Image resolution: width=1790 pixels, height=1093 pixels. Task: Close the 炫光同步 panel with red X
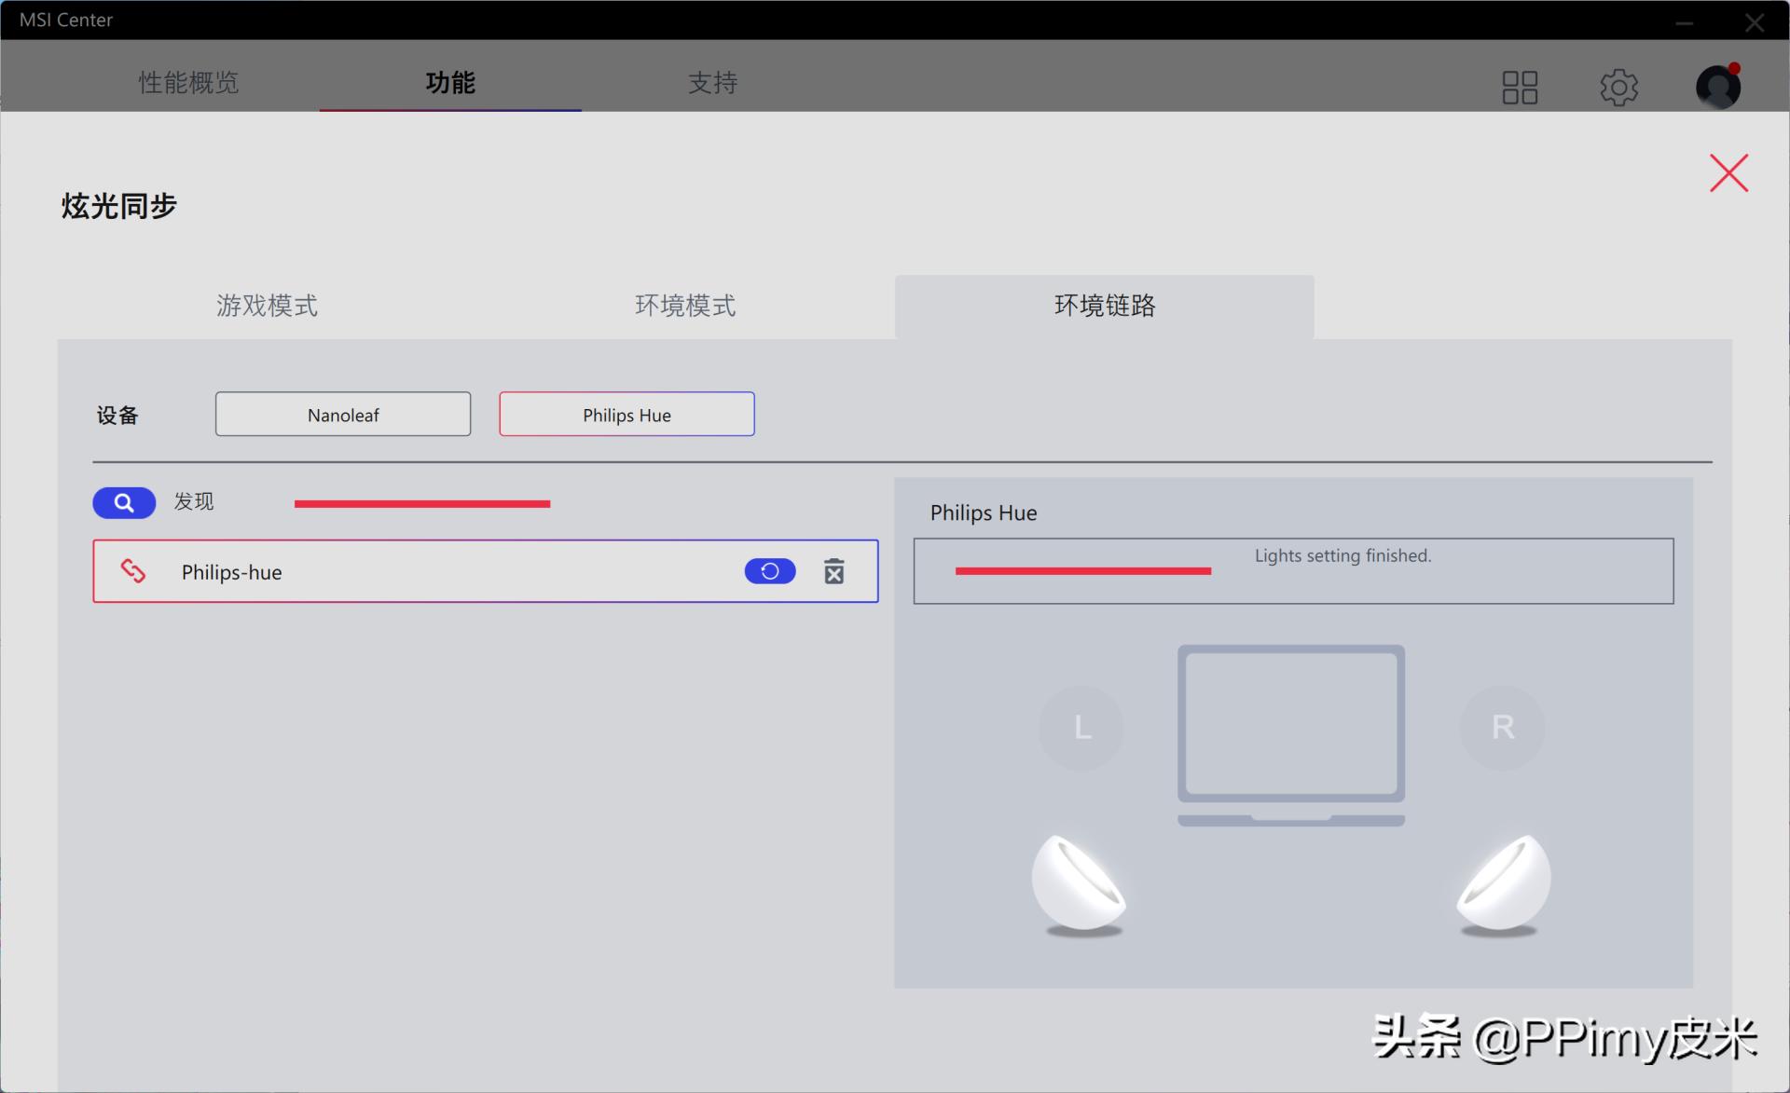pos(1728,172)
